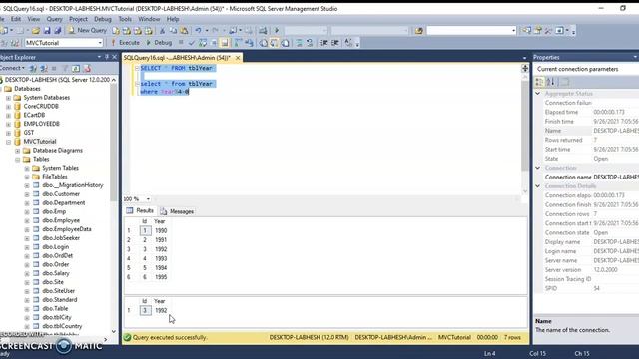The width and height of the screenshot is (639, 359).
Task: Close the Object Explorer panel
Action: point(114,57)
